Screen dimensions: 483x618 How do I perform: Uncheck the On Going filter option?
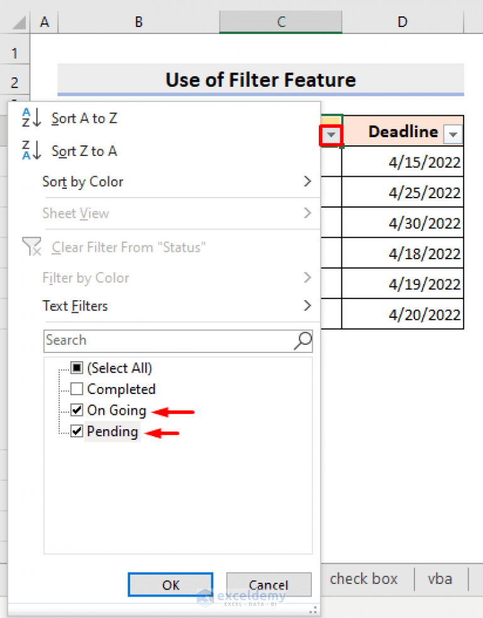[76, 410]
